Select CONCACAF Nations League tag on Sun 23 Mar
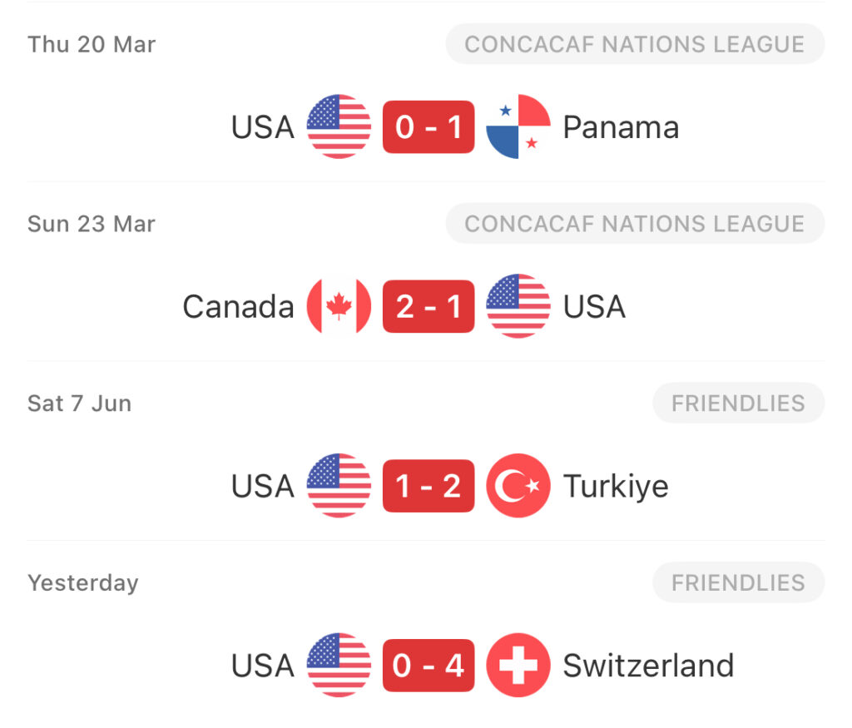This screenshot has width=852, height=728. pyautogui.click(x=635, y=223)
